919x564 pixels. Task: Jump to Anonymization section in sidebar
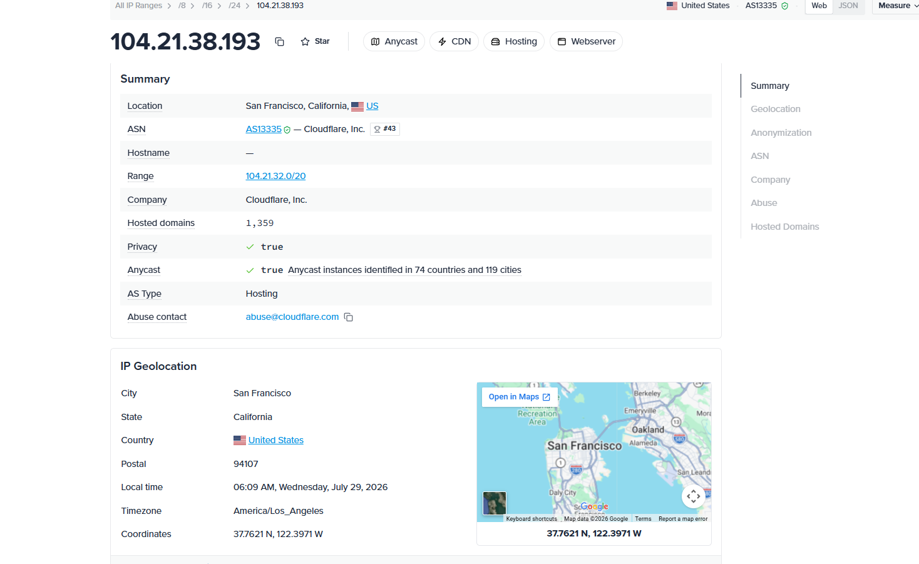(781, 133)
